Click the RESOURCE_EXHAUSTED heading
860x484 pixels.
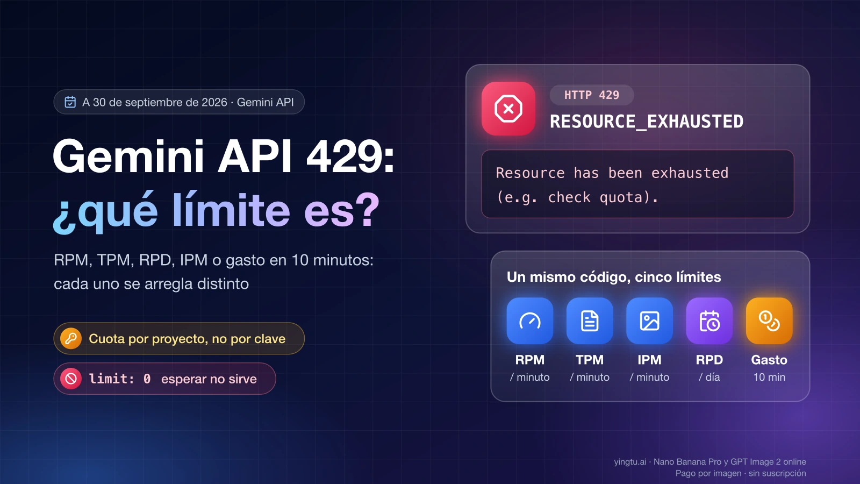point(647,122)
